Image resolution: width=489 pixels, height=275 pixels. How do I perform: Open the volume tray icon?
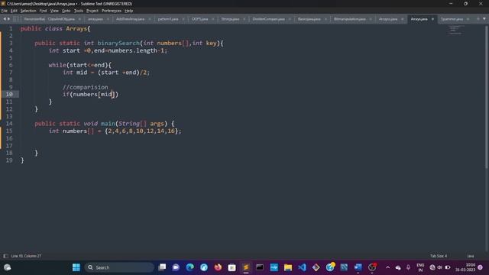point(440,267)
